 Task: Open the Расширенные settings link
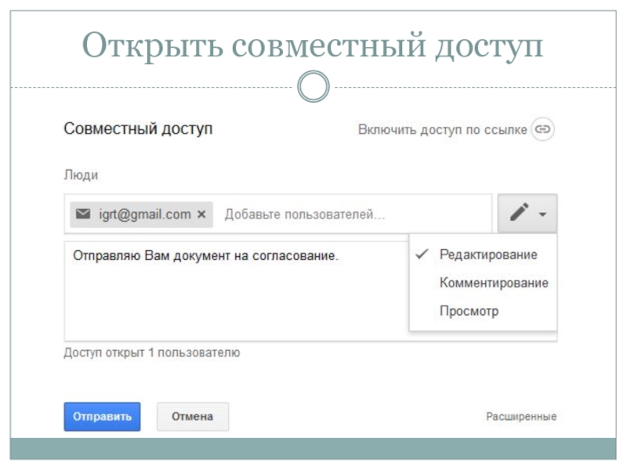coord(521,417)
